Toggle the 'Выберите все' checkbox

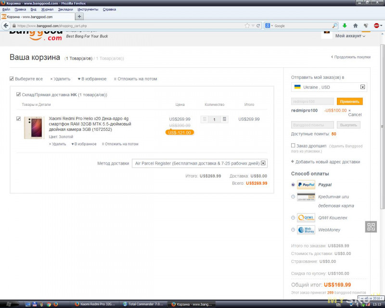[12, 78]
